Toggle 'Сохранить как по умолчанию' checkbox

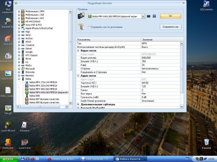[89, 27]
